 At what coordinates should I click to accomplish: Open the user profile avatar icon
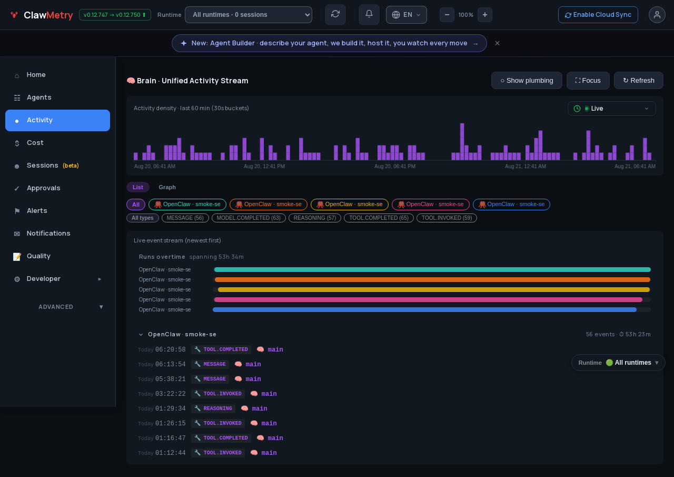(x=657, y=15)
